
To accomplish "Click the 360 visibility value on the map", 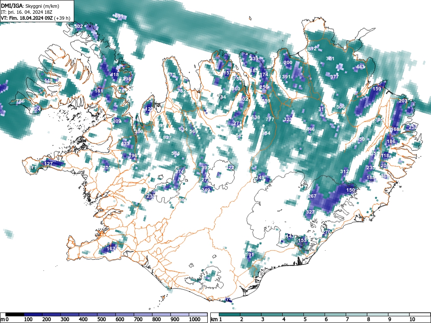I will pyautogui.click(x=236, y=89).
